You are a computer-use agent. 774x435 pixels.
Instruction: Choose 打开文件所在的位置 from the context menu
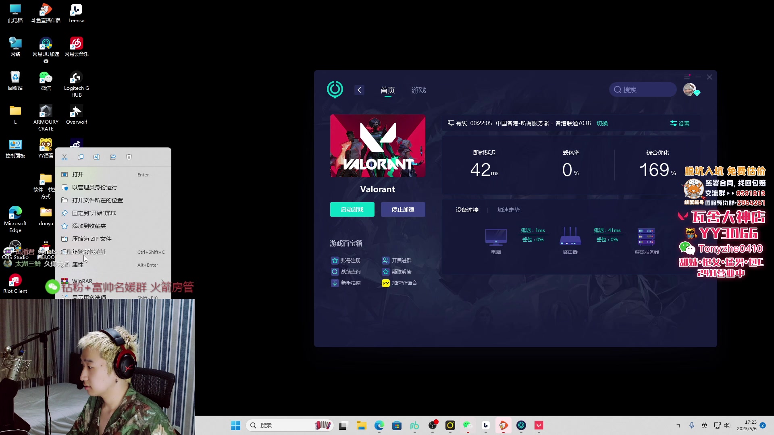point(113,200)
